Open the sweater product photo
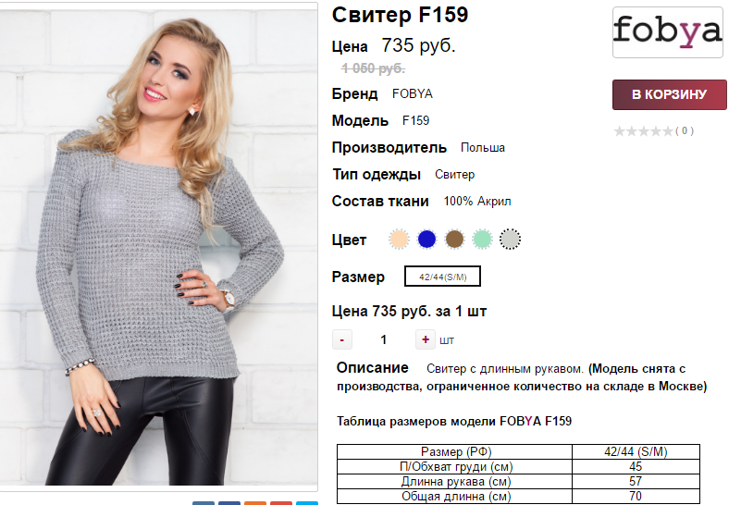 pos(159,247)
